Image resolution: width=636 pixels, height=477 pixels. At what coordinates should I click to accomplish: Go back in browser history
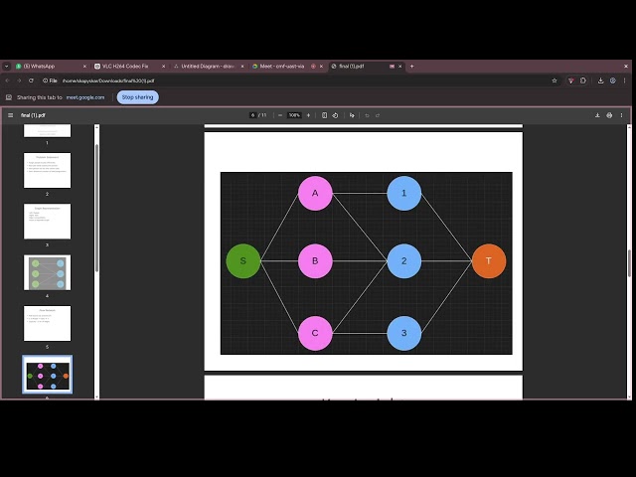(7, 80)
